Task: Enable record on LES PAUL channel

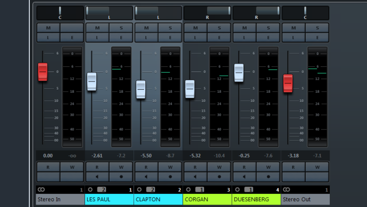Action: click(121, 177)
